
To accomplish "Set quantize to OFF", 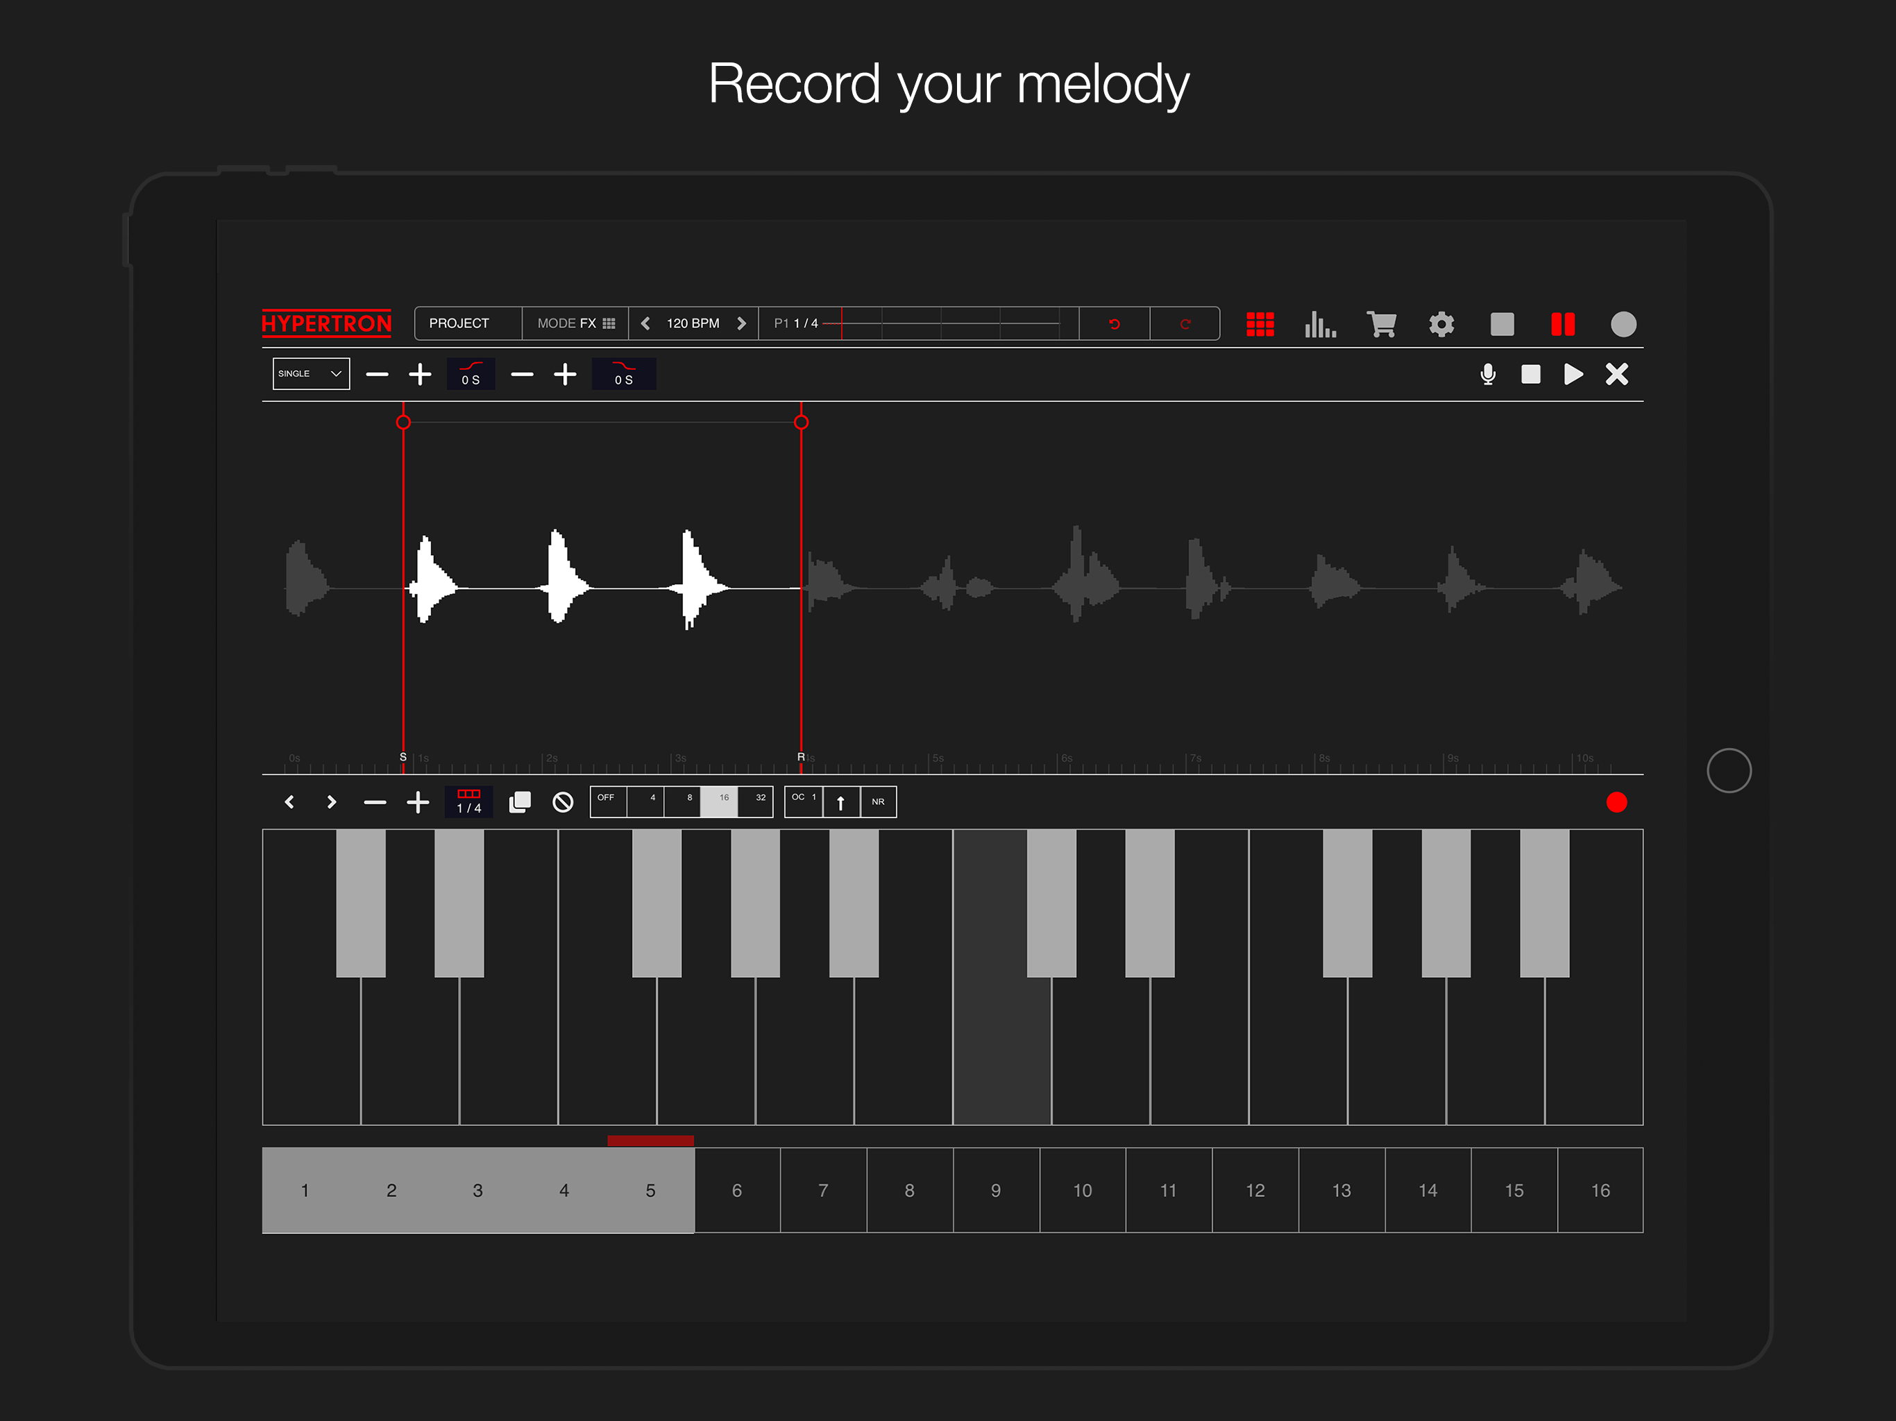I will [x=608, y=801].
